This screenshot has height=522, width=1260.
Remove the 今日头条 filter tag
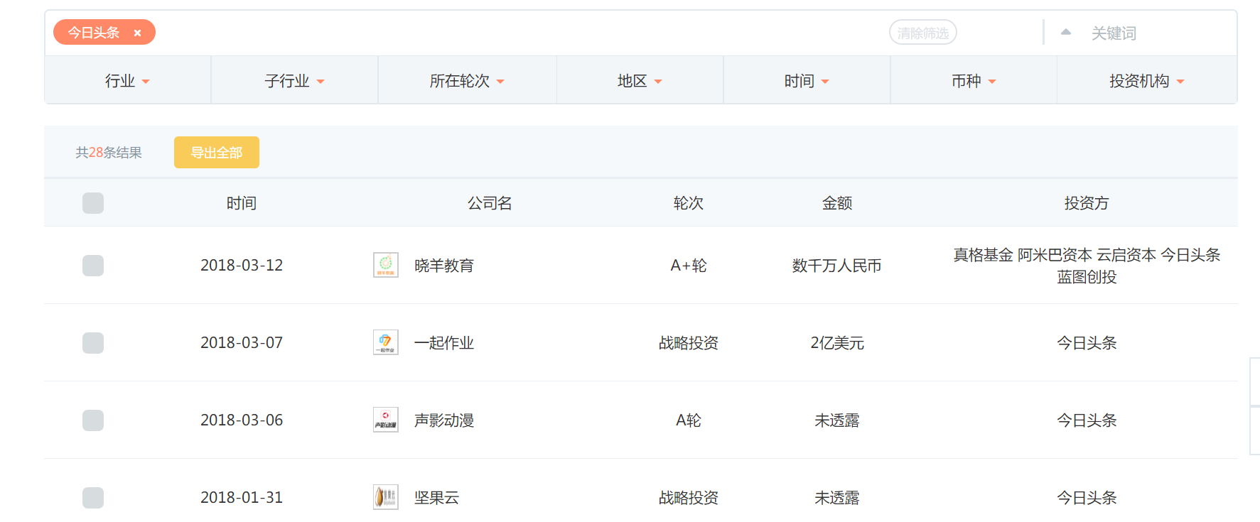pyautogui.click(x=137, y=33)
